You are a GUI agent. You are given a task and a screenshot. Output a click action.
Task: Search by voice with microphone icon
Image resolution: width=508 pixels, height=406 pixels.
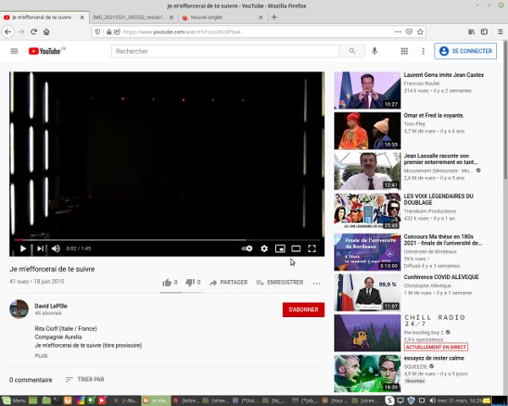[x=374, y=52]
